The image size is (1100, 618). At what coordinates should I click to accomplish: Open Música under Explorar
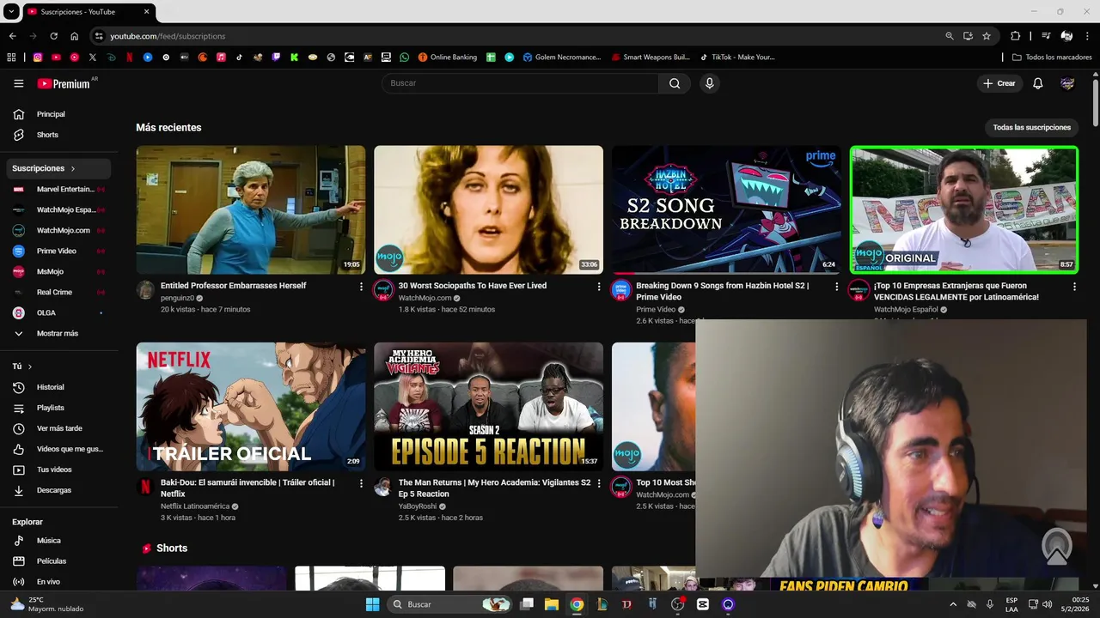[59, 541]
